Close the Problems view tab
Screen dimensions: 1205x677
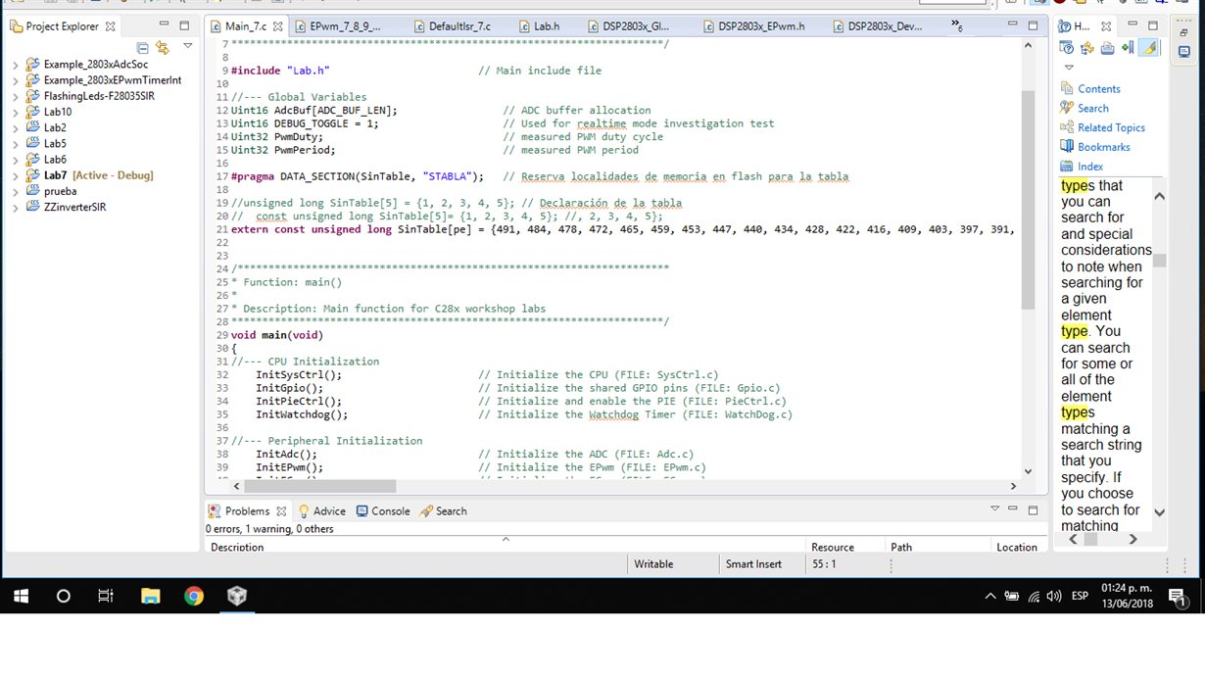[x=281, y=511]
